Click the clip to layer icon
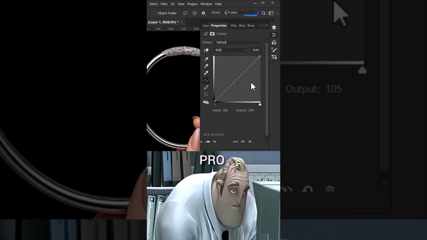The height and width of the screenshot is (240, 427). click(207, 142)
